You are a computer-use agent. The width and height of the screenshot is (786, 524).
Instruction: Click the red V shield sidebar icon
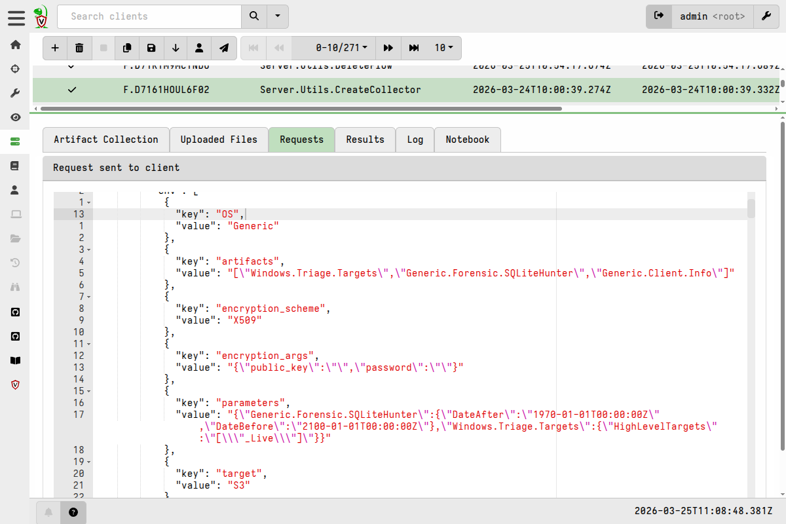(x=15, y=384)
